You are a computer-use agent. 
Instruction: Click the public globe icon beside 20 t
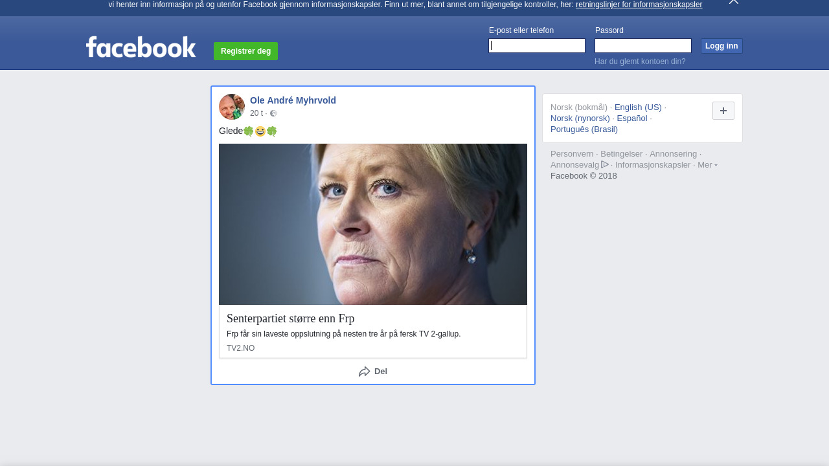[273, 113]
